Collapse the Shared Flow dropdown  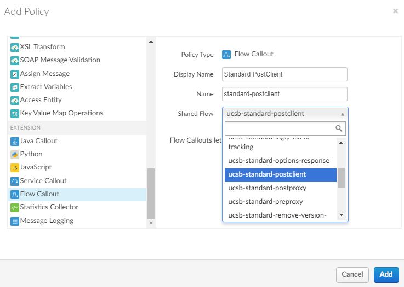click(x=285, y=114)
